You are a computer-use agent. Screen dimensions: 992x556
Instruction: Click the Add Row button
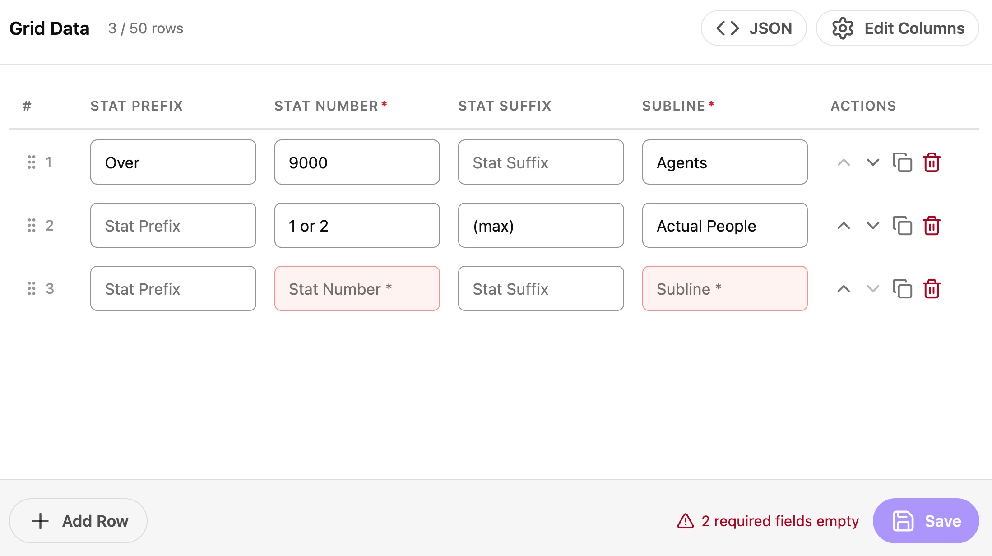[x=79, y=521]
